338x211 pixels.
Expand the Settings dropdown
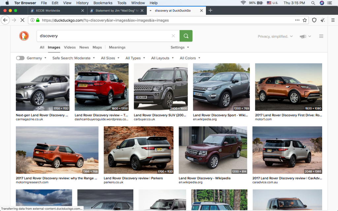[180, 47]
